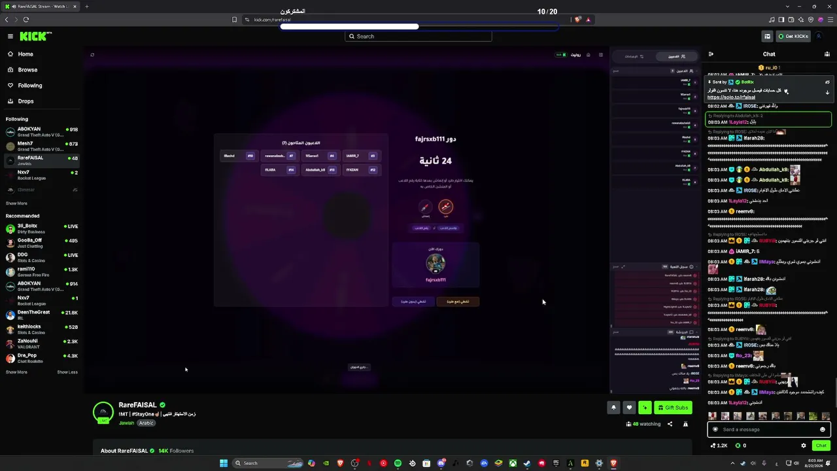
Task: Click the Brave Shields icon in the address bar
Action: pos(577,20)
